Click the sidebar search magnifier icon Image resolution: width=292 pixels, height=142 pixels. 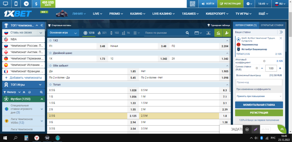pos(41,92)
